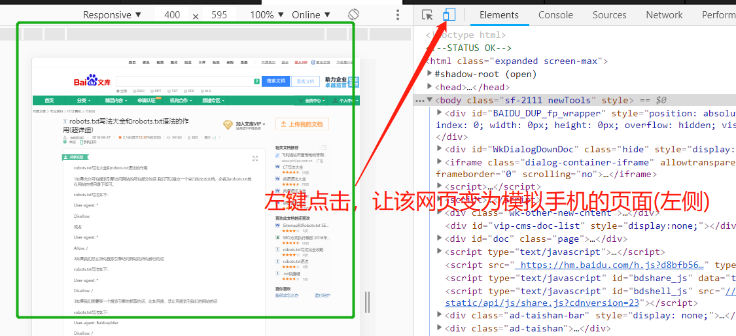Click 申请认证 in the green nav bar
The width and height of the screenshot is (736, 336).
pyautogui.click(x=147, y=101)
